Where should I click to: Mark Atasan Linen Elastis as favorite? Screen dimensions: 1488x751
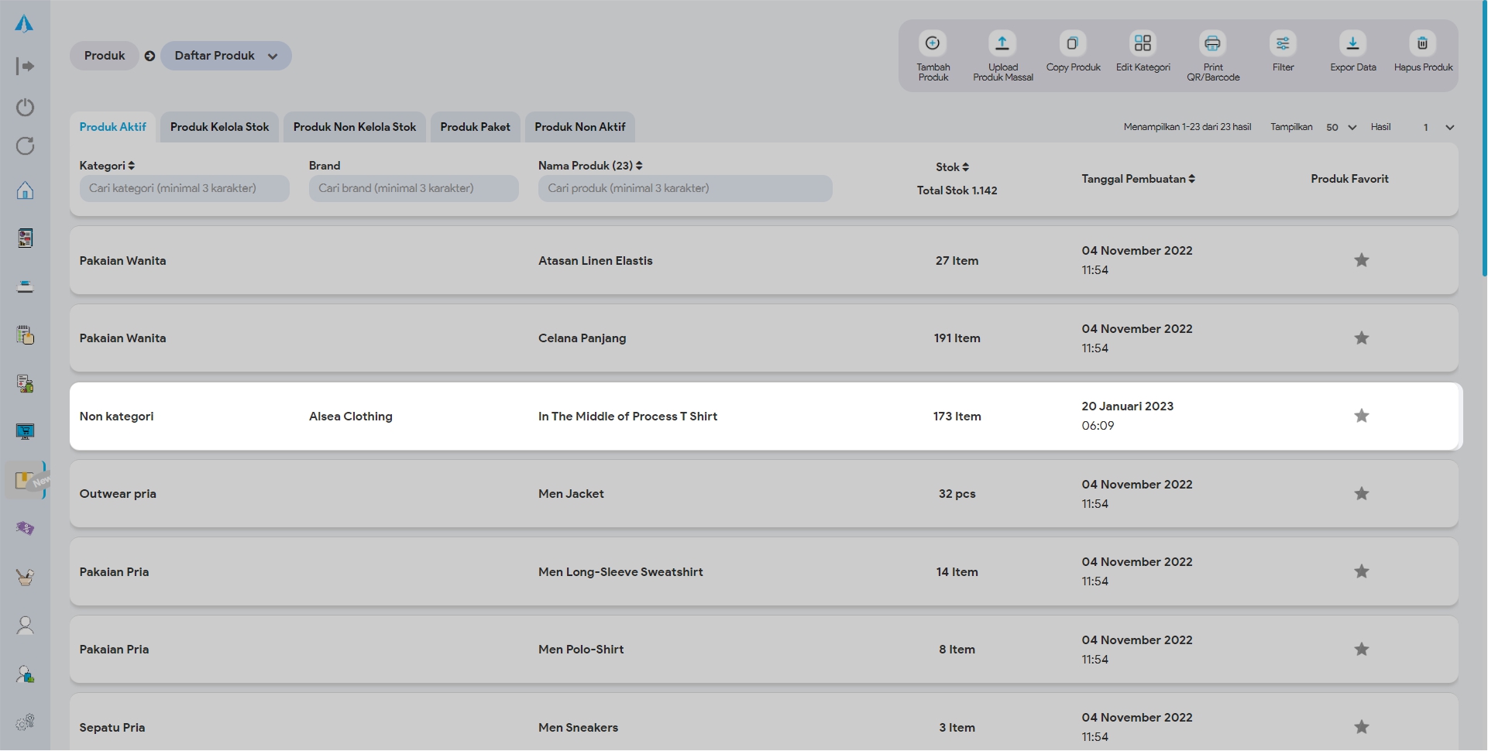[x=1361, y=260]
